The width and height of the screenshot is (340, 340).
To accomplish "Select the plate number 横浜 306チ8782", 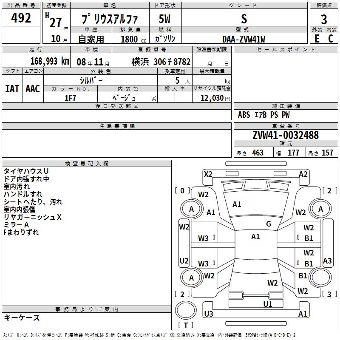I will [x=161, y=62].
